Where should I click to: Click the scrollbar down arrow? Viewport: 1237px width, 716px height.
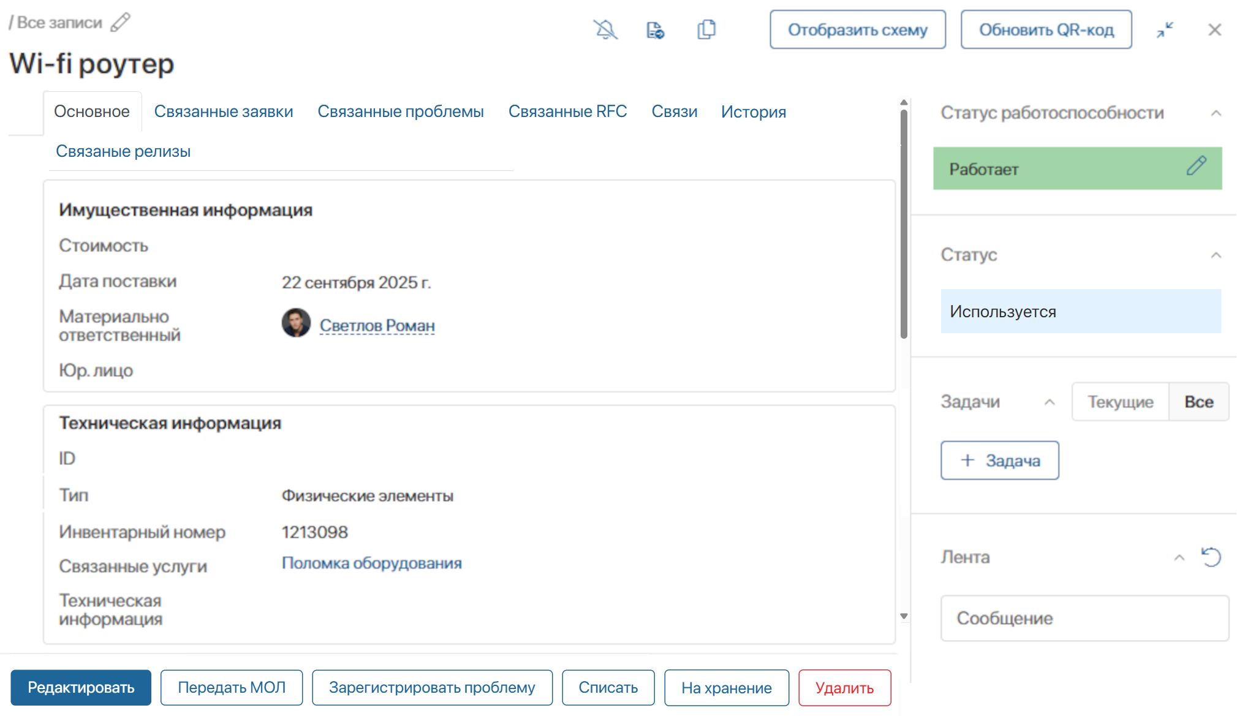pyautogui.click(x=904, y=616)
